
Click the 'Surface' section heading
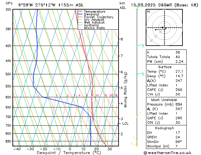(x=165, y=67)
